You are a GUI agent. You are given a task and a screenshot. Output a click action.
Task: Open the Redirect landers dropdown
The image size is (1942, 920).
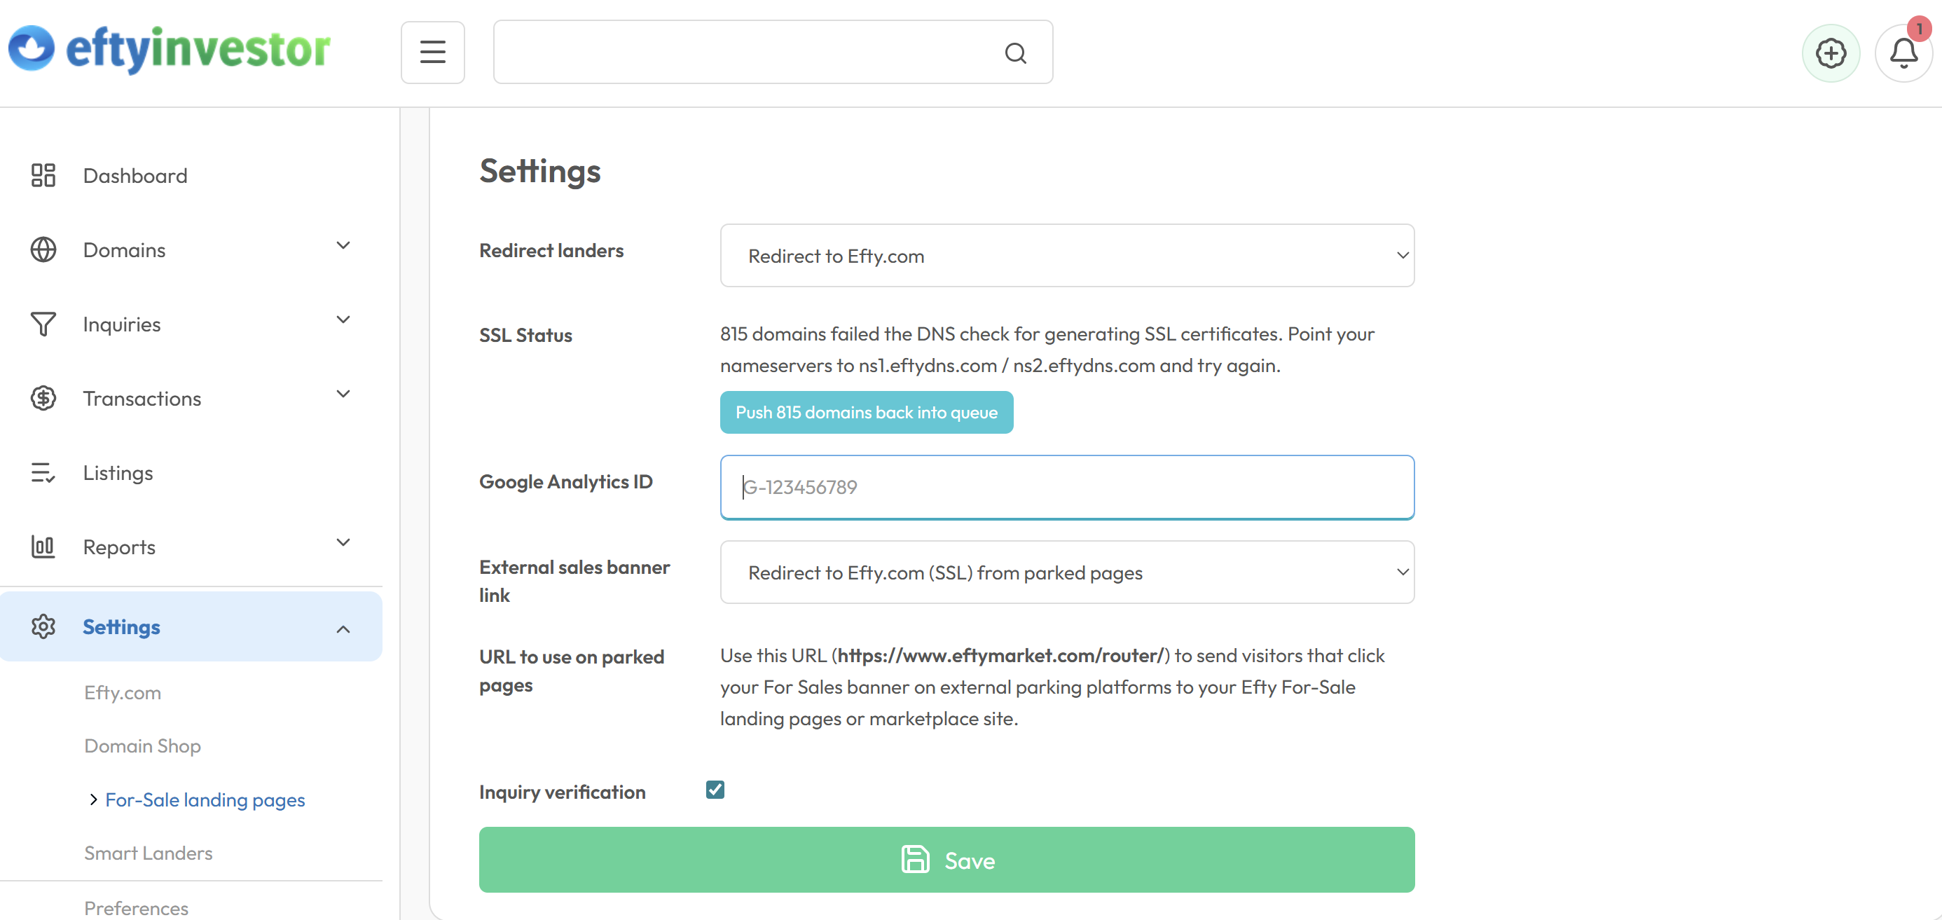click(1066, 255)
